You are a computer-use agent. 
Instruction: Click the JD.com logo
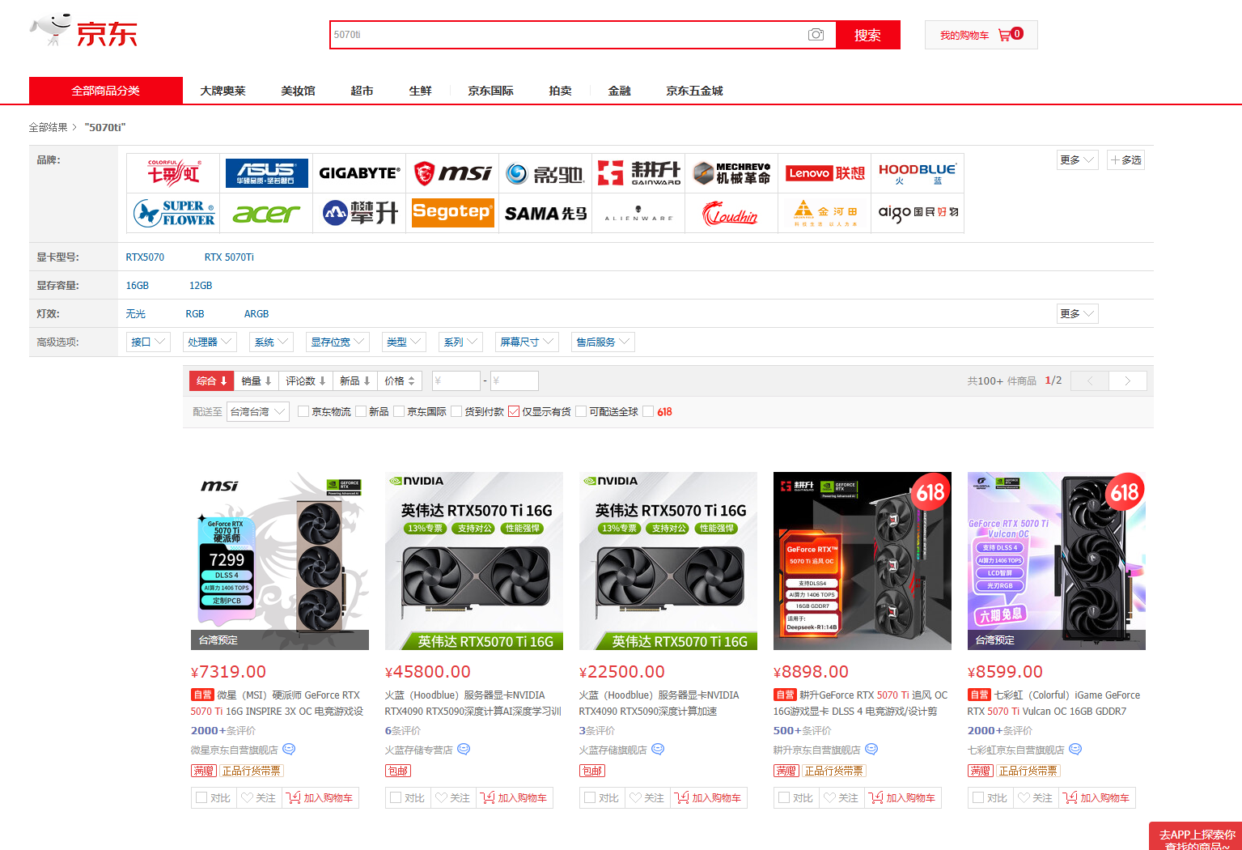83,31
